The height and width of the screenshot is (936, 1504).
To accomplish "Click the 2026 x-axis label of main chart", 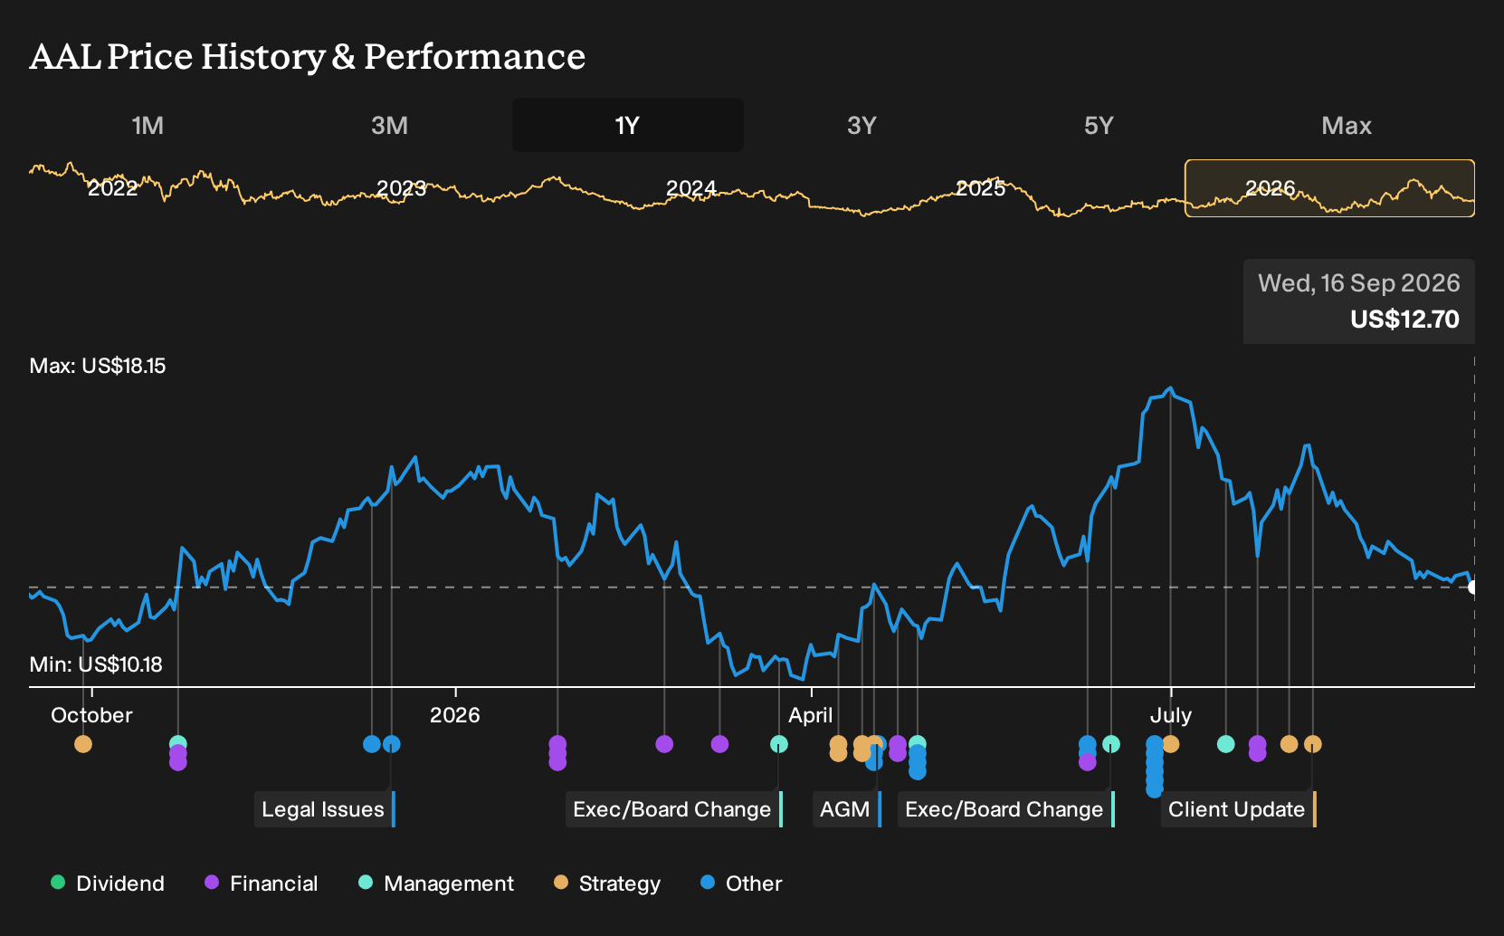I will pos(455,715).
